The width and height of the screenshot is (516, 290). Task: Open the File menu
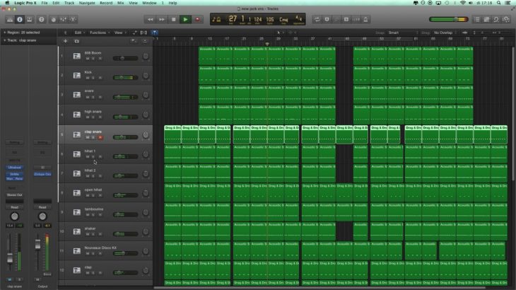click(44, 3)
